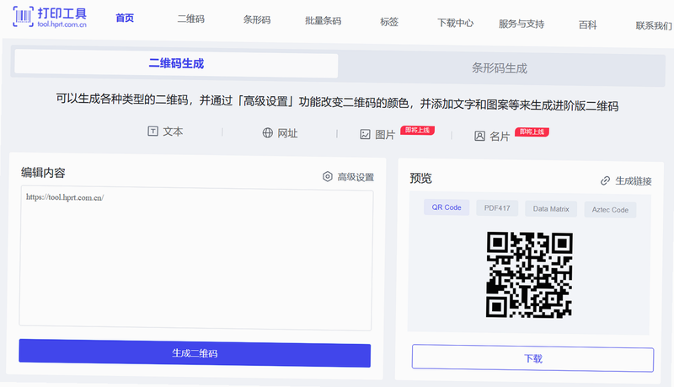Select PDF417 format
The width and height of the screenshot is (674, 387).
[x=497, y=208]
